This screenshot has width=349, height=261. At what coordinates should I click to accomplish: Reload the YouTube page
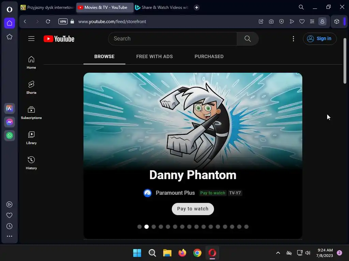48,21
